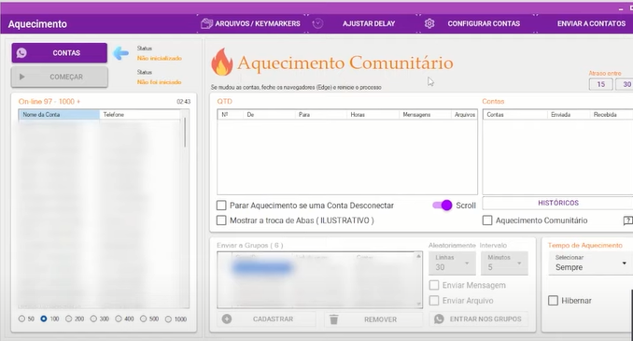
Task: Click the plus icon beside CADASTRAR
Action: [227, 320]
